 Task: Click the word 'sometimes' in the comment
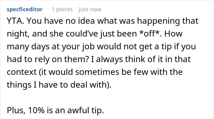(x=97, y=72)
